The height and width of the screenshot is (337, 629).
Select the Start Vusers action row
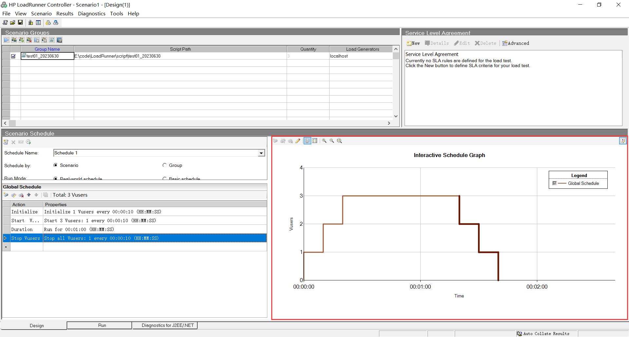pos(135,221)
